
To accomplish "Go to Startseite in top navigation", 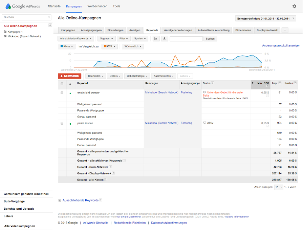I will pyautogui.click(x=54, y=6).
